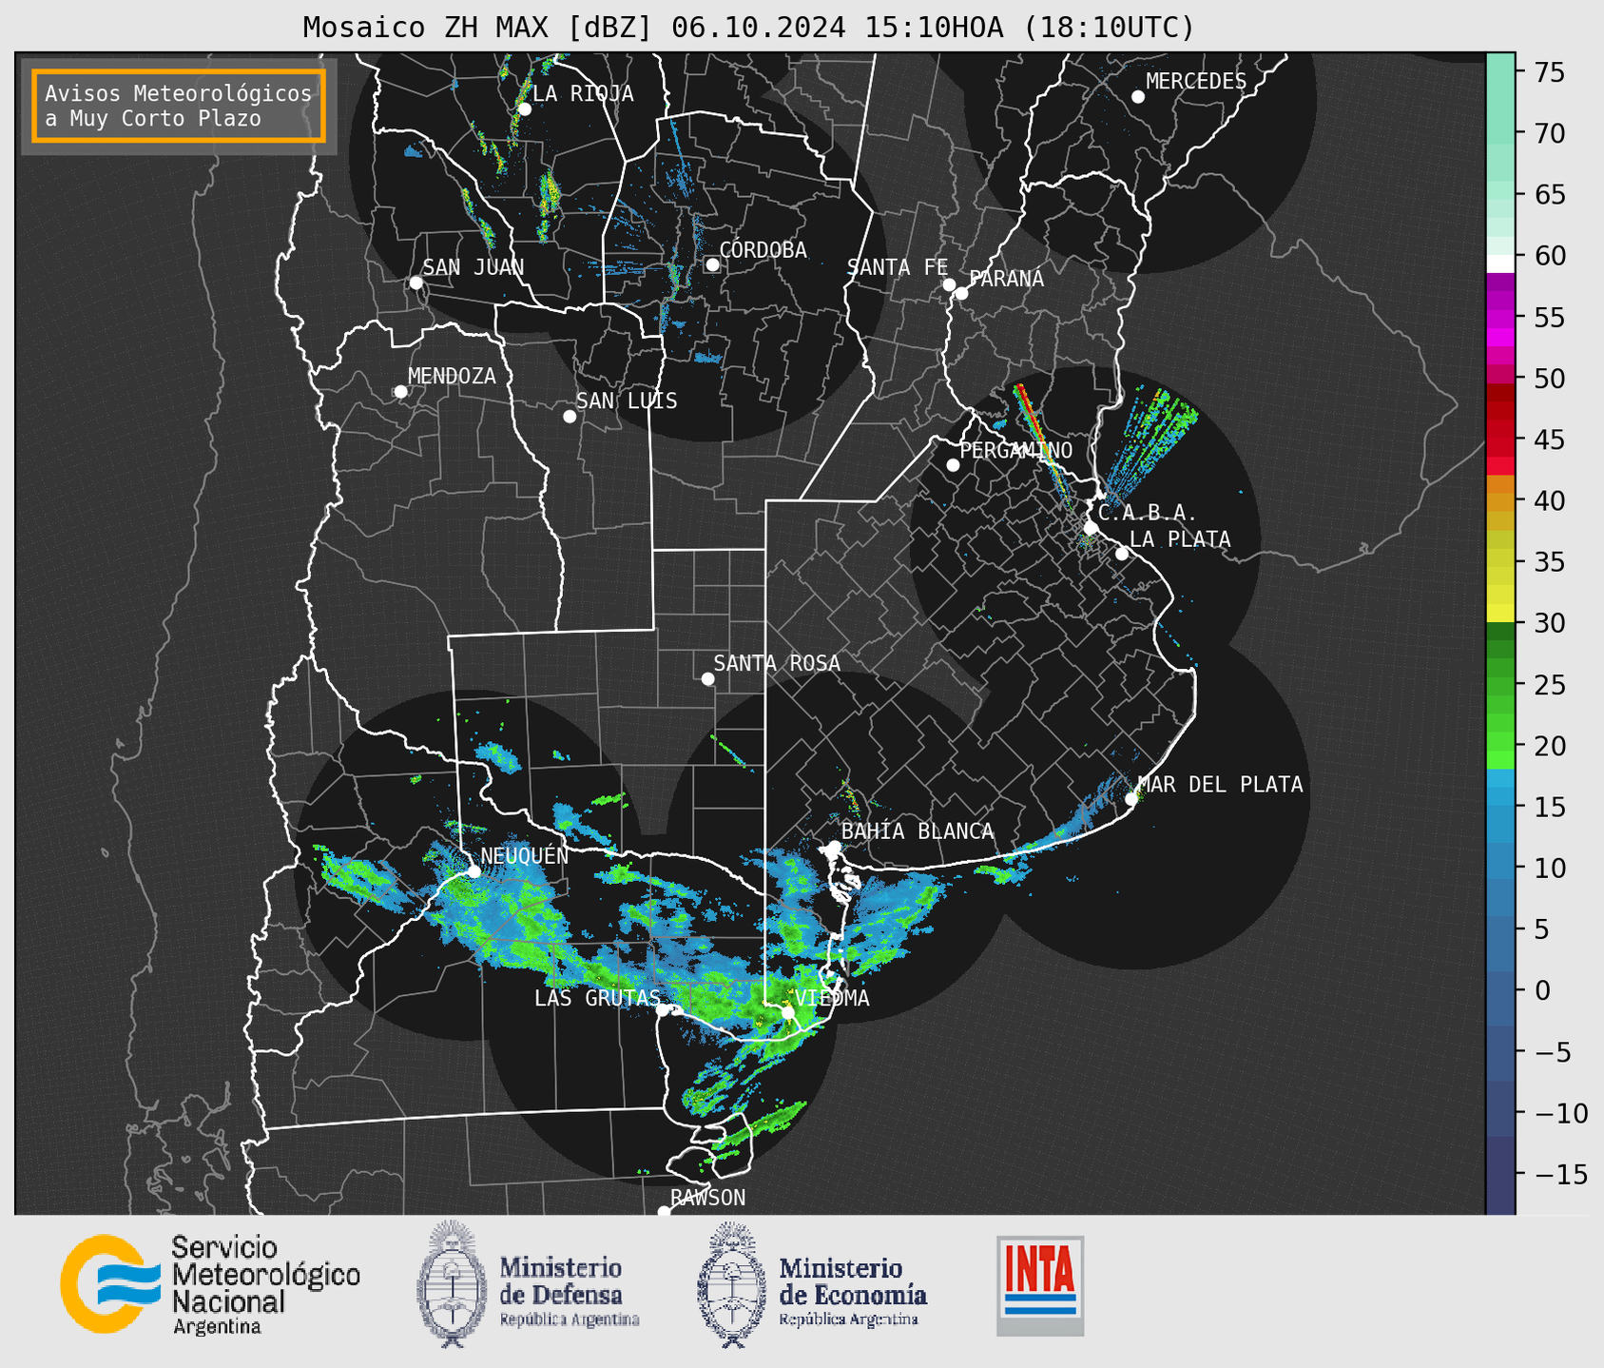Select the La Plata city marker
1604x1368 pixels.
click(1122, 554)
